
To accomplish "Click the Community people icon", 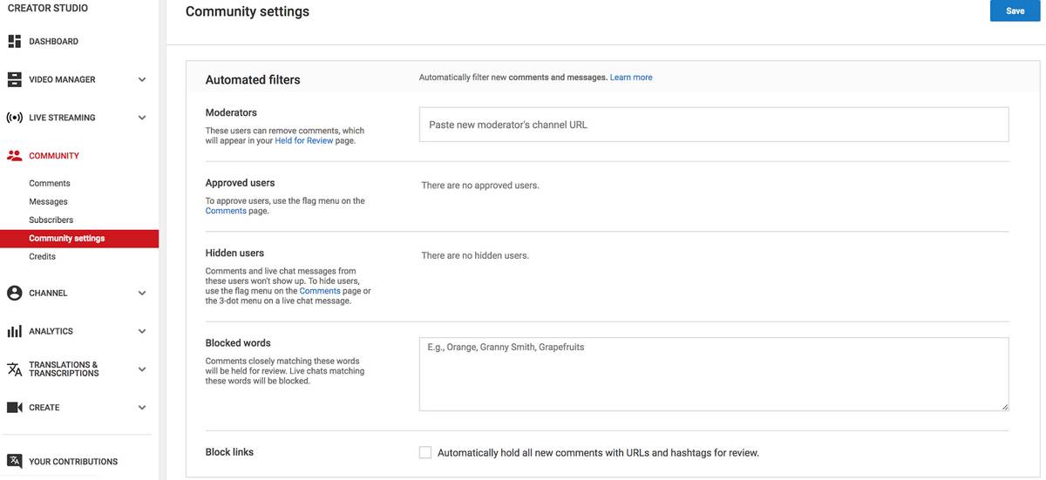I will pos(14,156).
